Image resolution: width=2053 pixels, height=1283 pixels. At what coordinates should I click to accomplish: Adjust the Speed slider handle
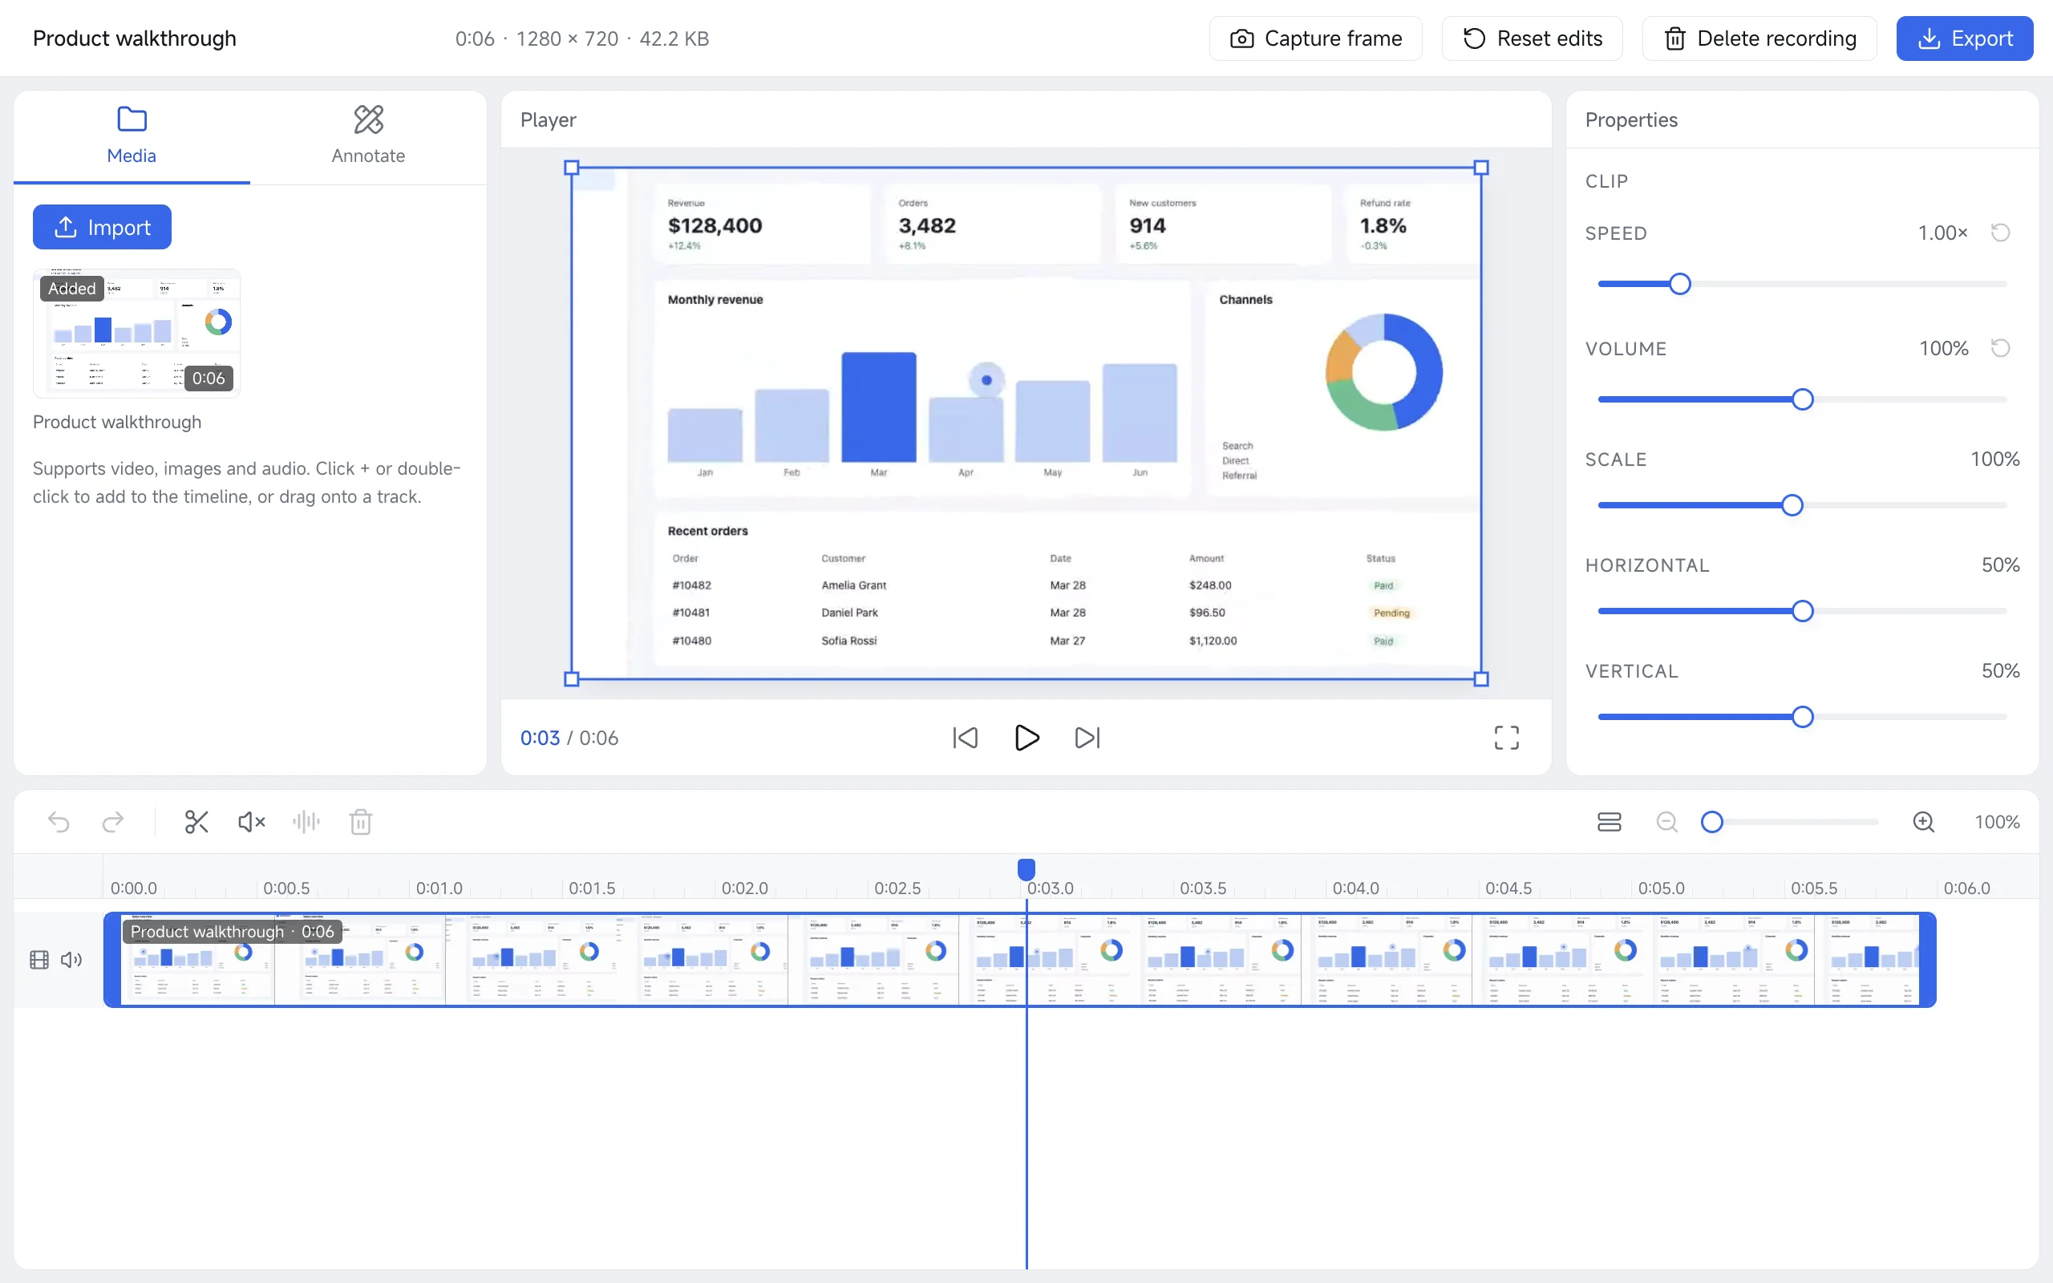click(x=1680, y=283)
